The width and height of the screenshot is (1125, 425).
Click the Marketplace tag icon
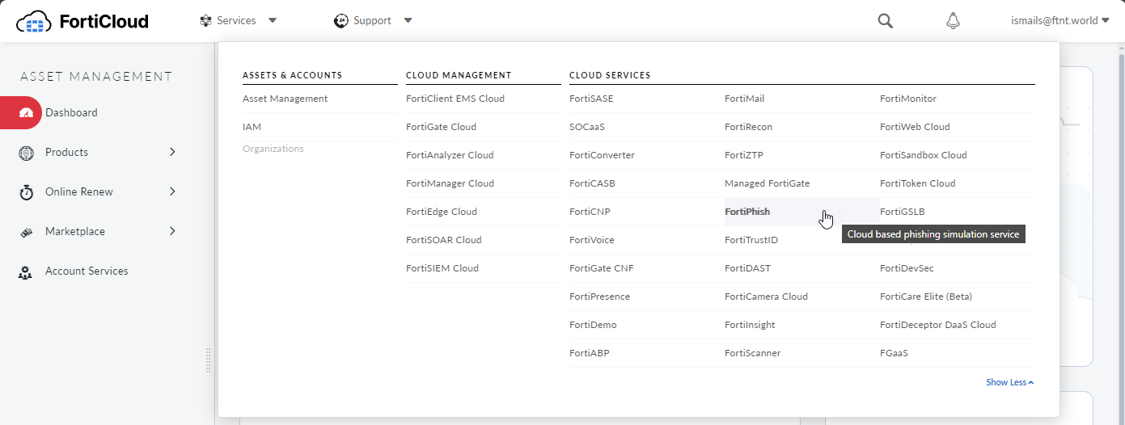pyautogui.click(x=26, y=231)
